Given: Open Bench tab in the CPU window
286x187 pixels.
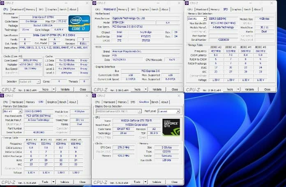Looking at the screenshot, I should pyautogui.click(x=63, y=9).
